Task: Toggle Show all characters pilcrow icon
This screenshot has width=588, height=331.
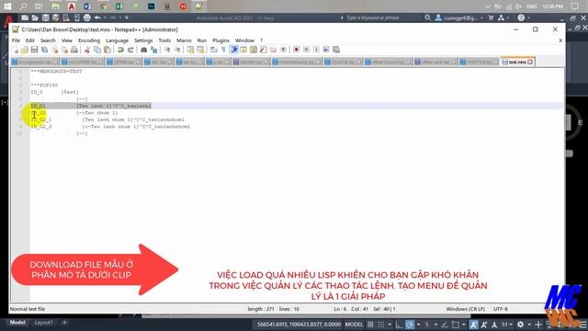Action: pos(224,50)
